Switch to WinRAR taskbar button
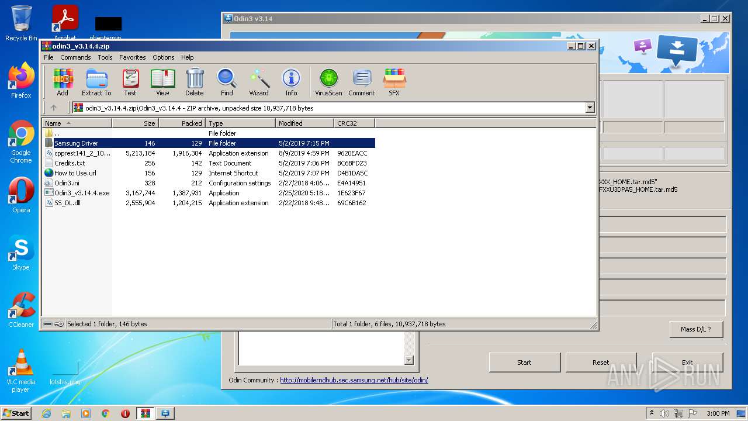Screen dimensions: 748x421 145,413
